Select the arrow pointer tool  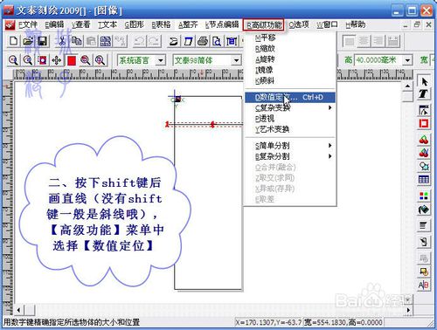[424, 81]
